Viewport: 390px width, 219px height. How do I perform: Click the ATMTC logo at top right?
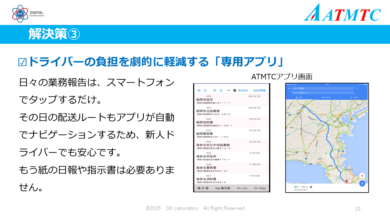[x=342, y=13]
